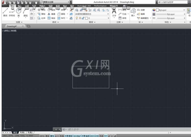This screenshot has height=137, width=191.
Task: Click the Scale (缩放) tool
Action: click(51, 18)
